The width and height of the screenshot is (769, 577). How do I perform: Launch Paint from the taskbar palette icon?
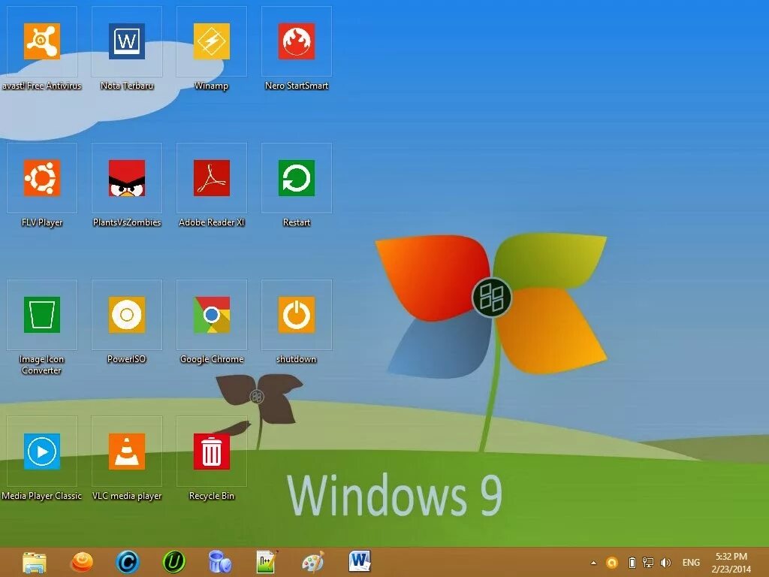click(x=313, y=562)
